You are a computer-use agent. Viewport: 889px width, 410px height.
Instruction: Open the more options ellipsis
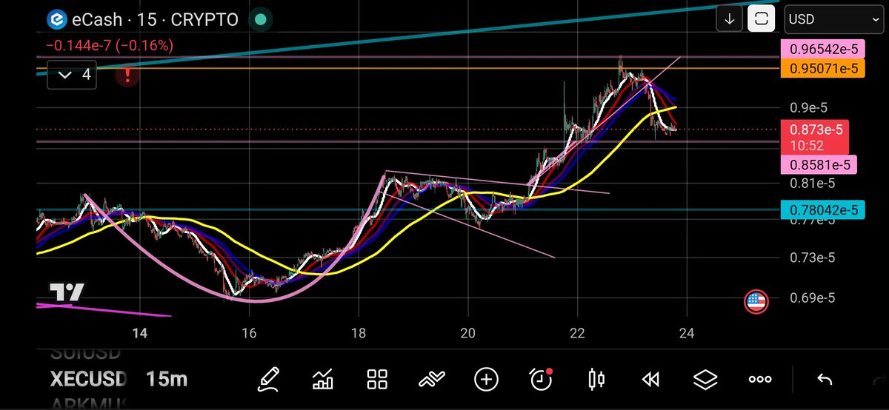[760, 380]
